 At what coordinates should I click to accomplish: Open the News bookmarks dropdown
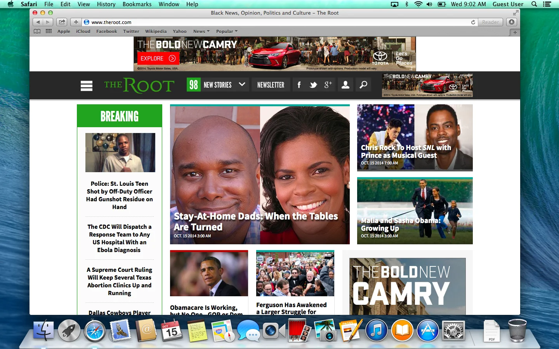pyautogui.click(x=201, y=31)
